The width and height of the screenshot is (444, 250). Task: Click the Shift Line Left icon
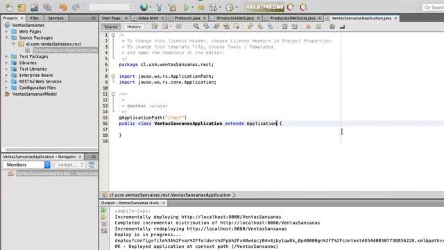284,26
